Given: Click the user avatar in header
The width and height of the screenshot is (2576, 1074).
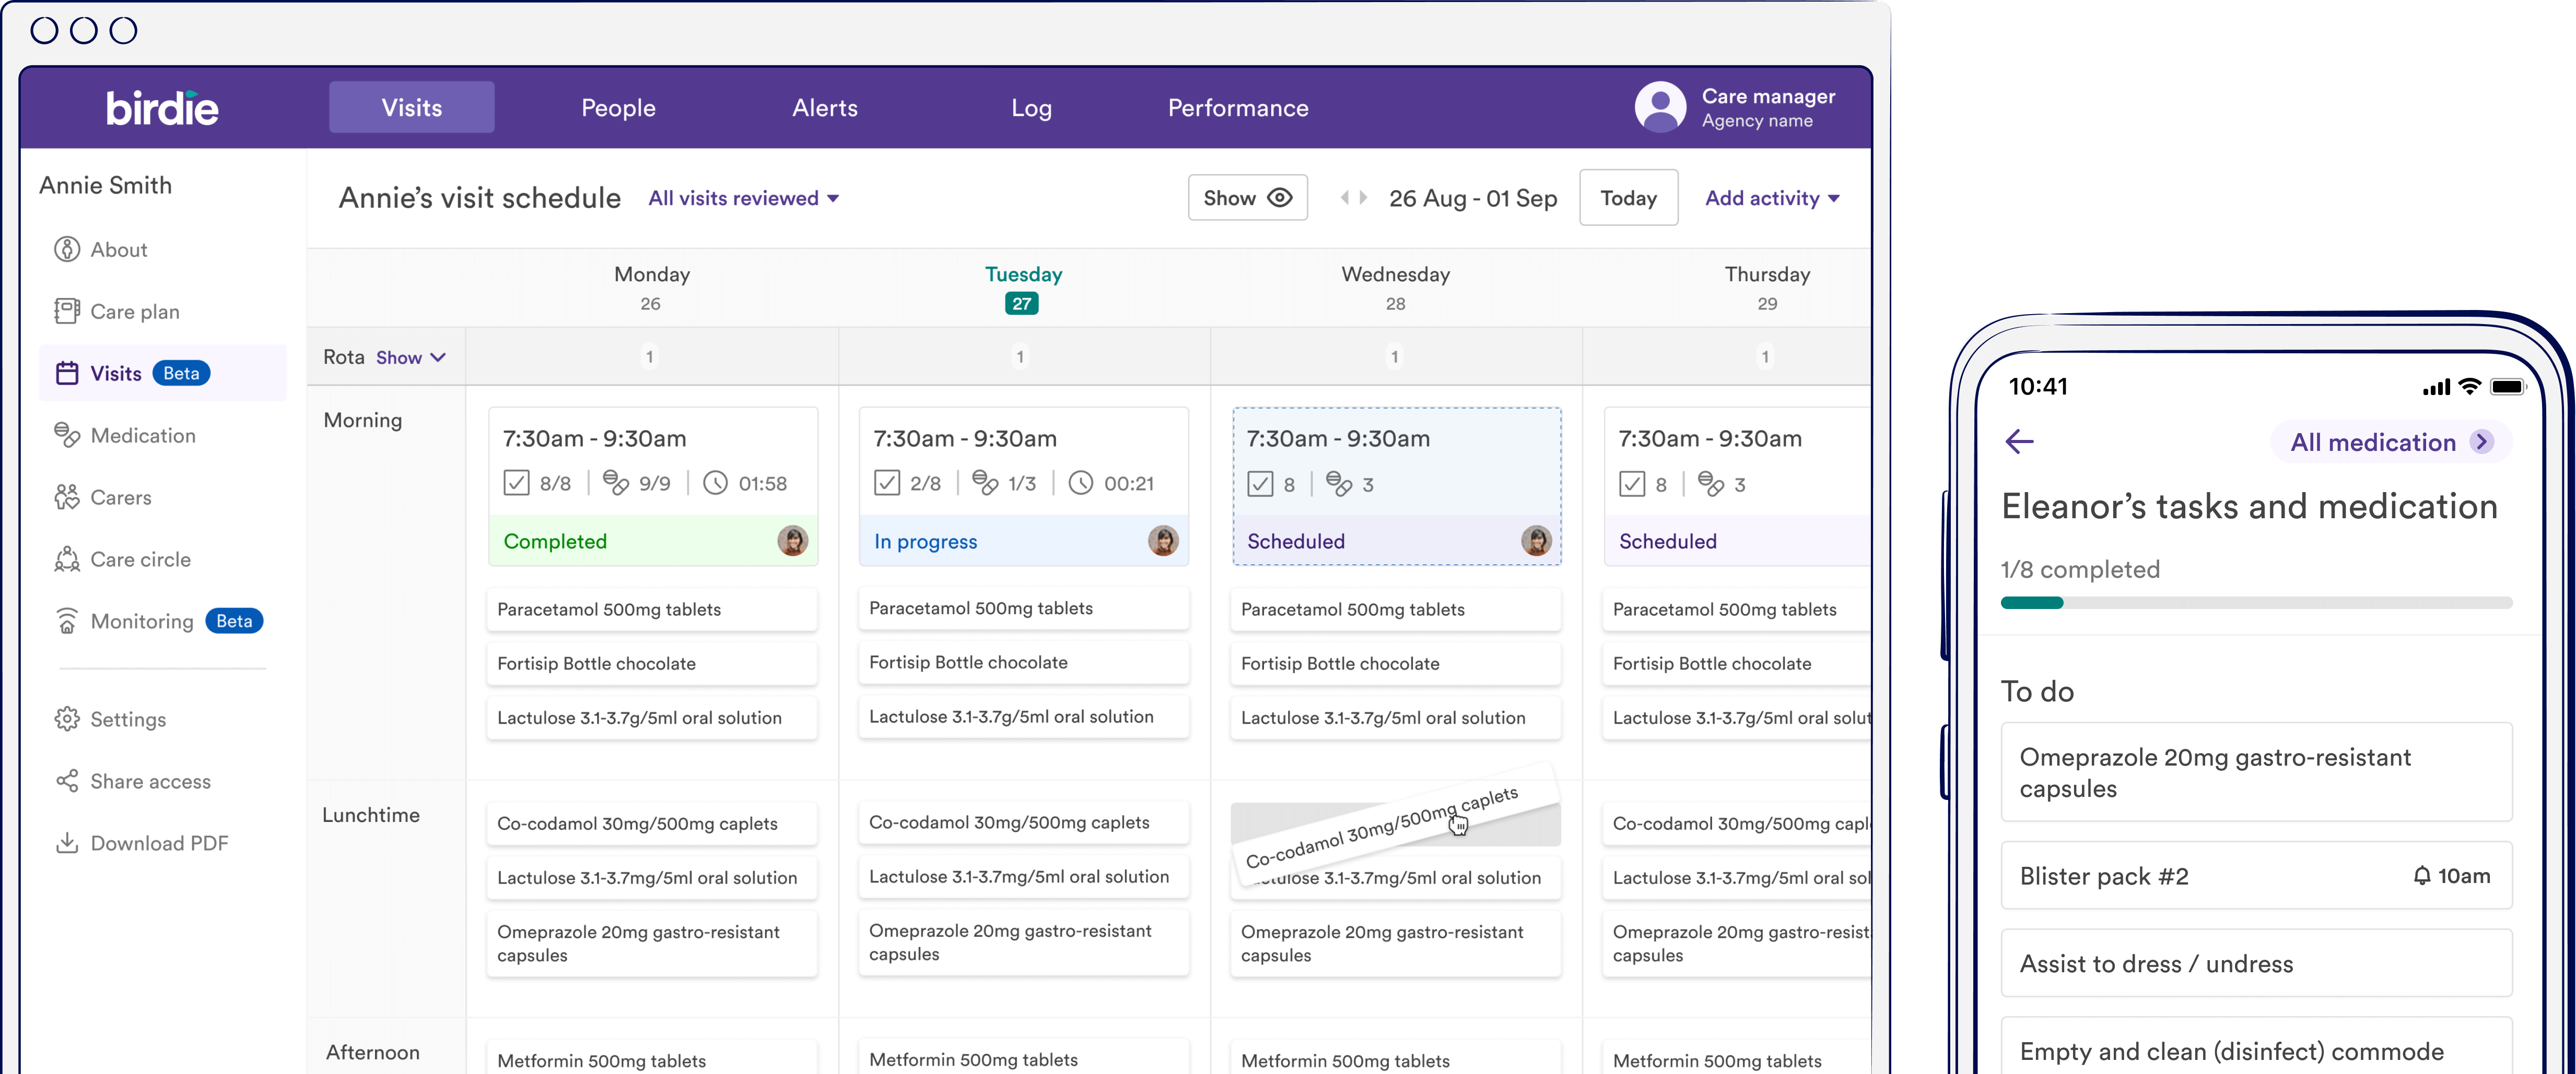Looking at the screenshot, I should pyautogui.click(x=1660, y=108).
